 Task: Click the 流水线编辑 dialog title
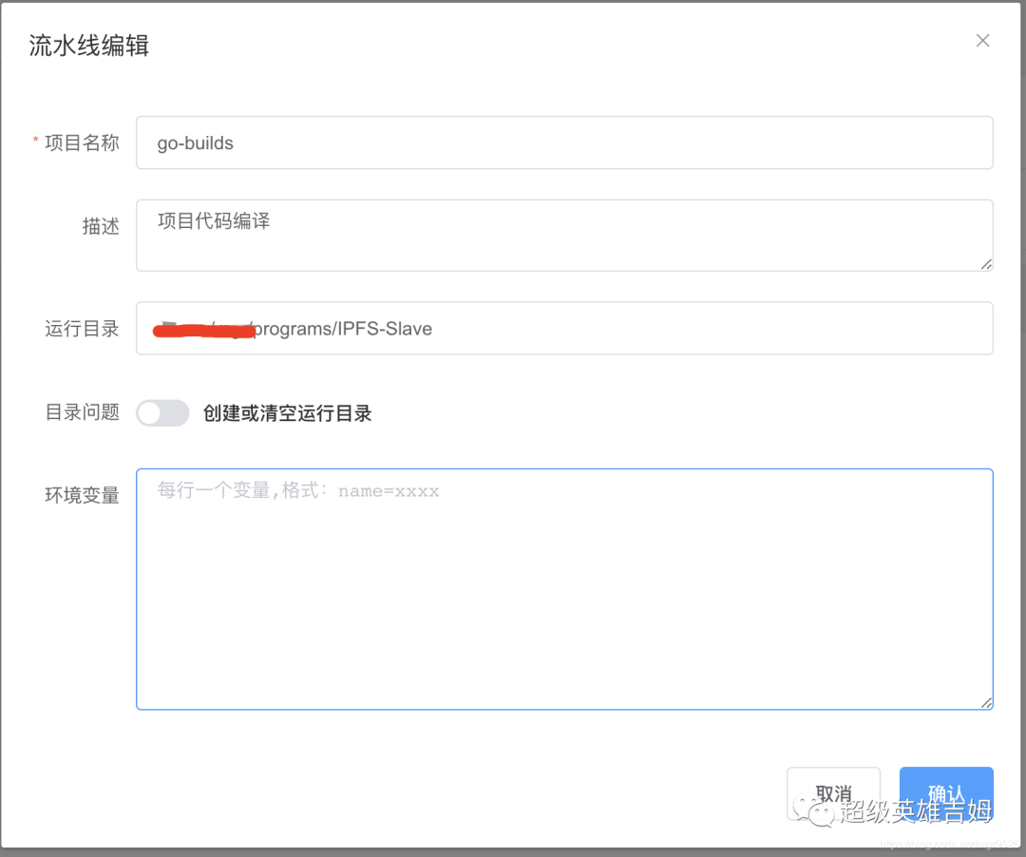(89, 46)
